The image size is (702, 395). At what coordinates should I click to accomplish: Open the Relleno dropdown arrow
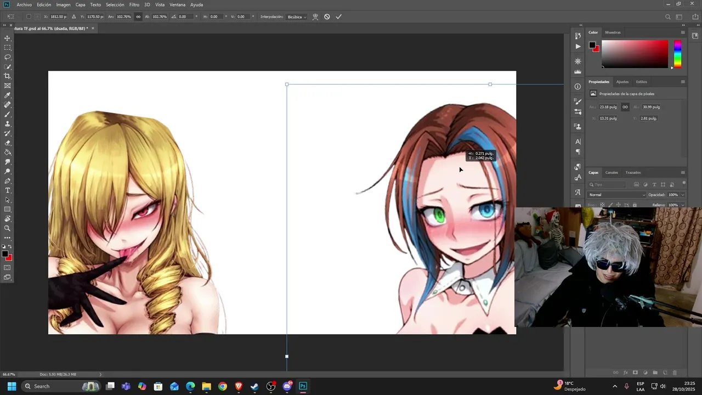click(682, 205)
